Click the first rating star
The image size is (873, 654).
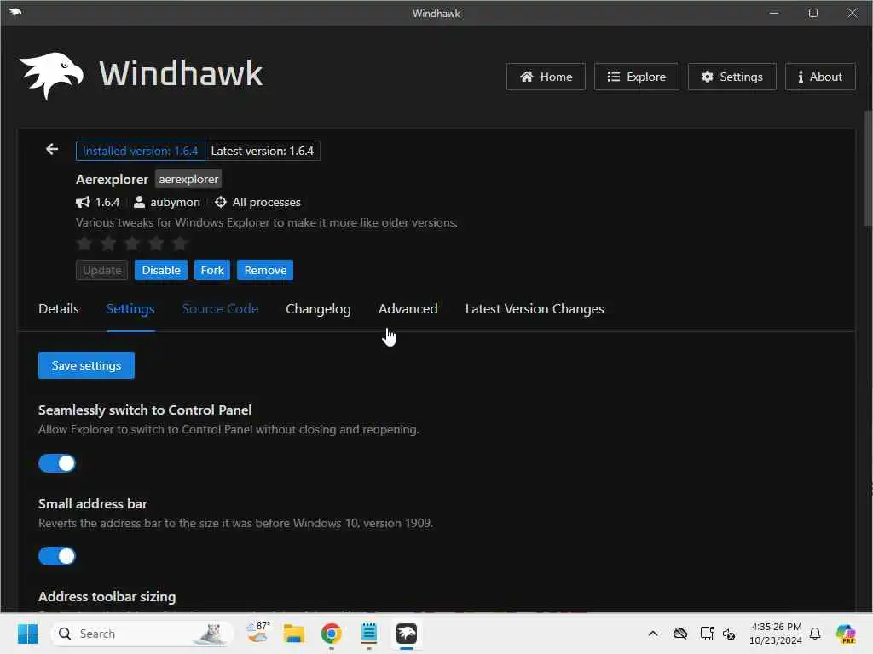pos(84,243)
